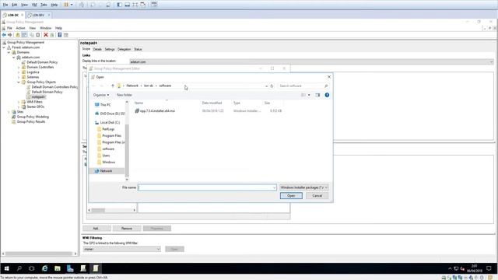Click New folder in the Open dialog

[124, 95]
